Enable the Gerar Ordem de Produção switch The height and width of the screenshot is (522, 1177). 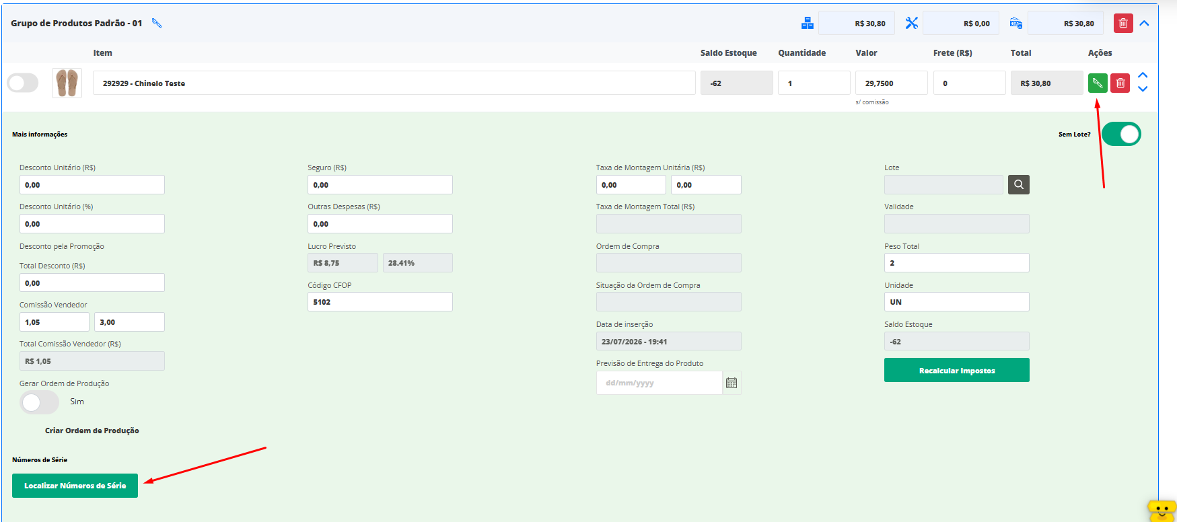[x=40, y=402]
